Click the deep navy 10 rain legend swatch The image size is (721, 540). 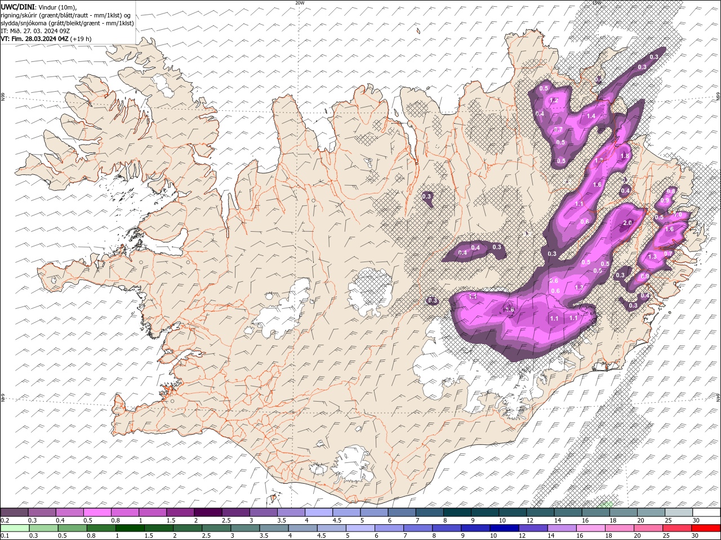504,528
